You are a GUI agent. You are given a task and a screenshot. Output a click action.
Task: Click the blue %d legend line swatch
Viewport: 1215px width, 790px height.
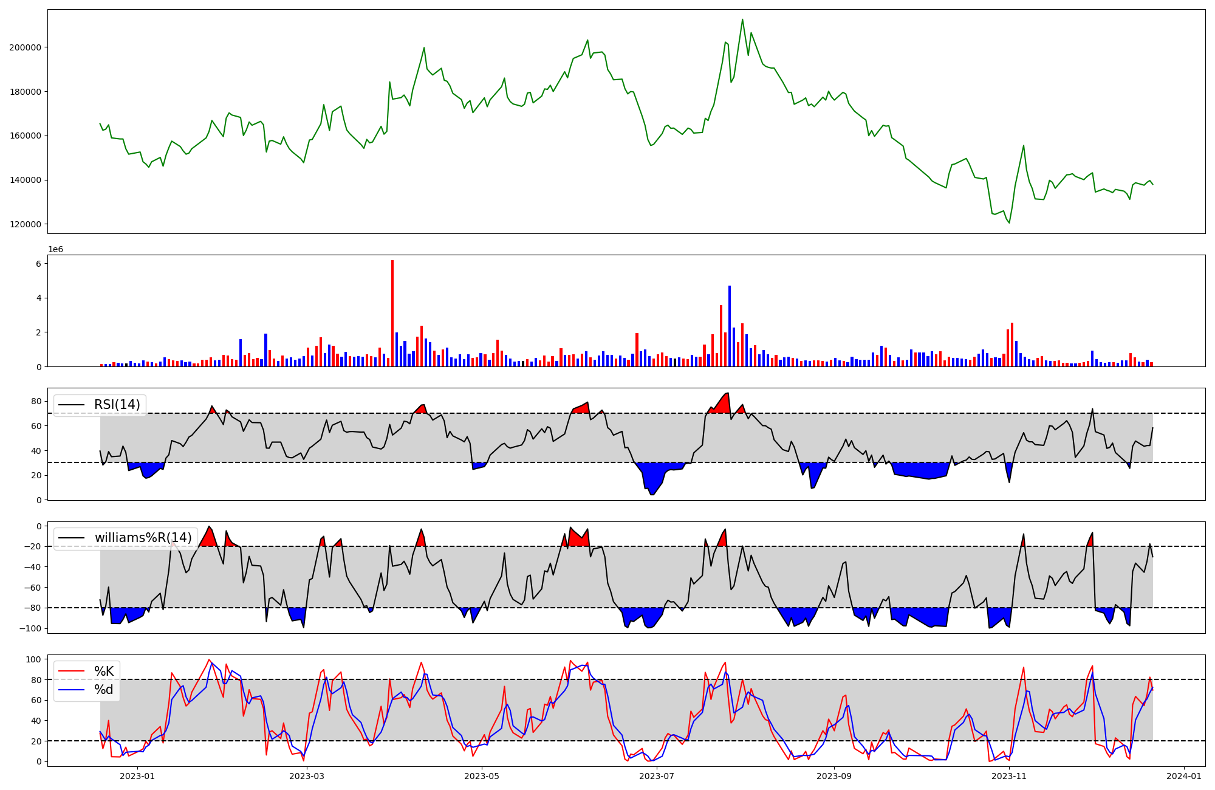tap(71, 690)
